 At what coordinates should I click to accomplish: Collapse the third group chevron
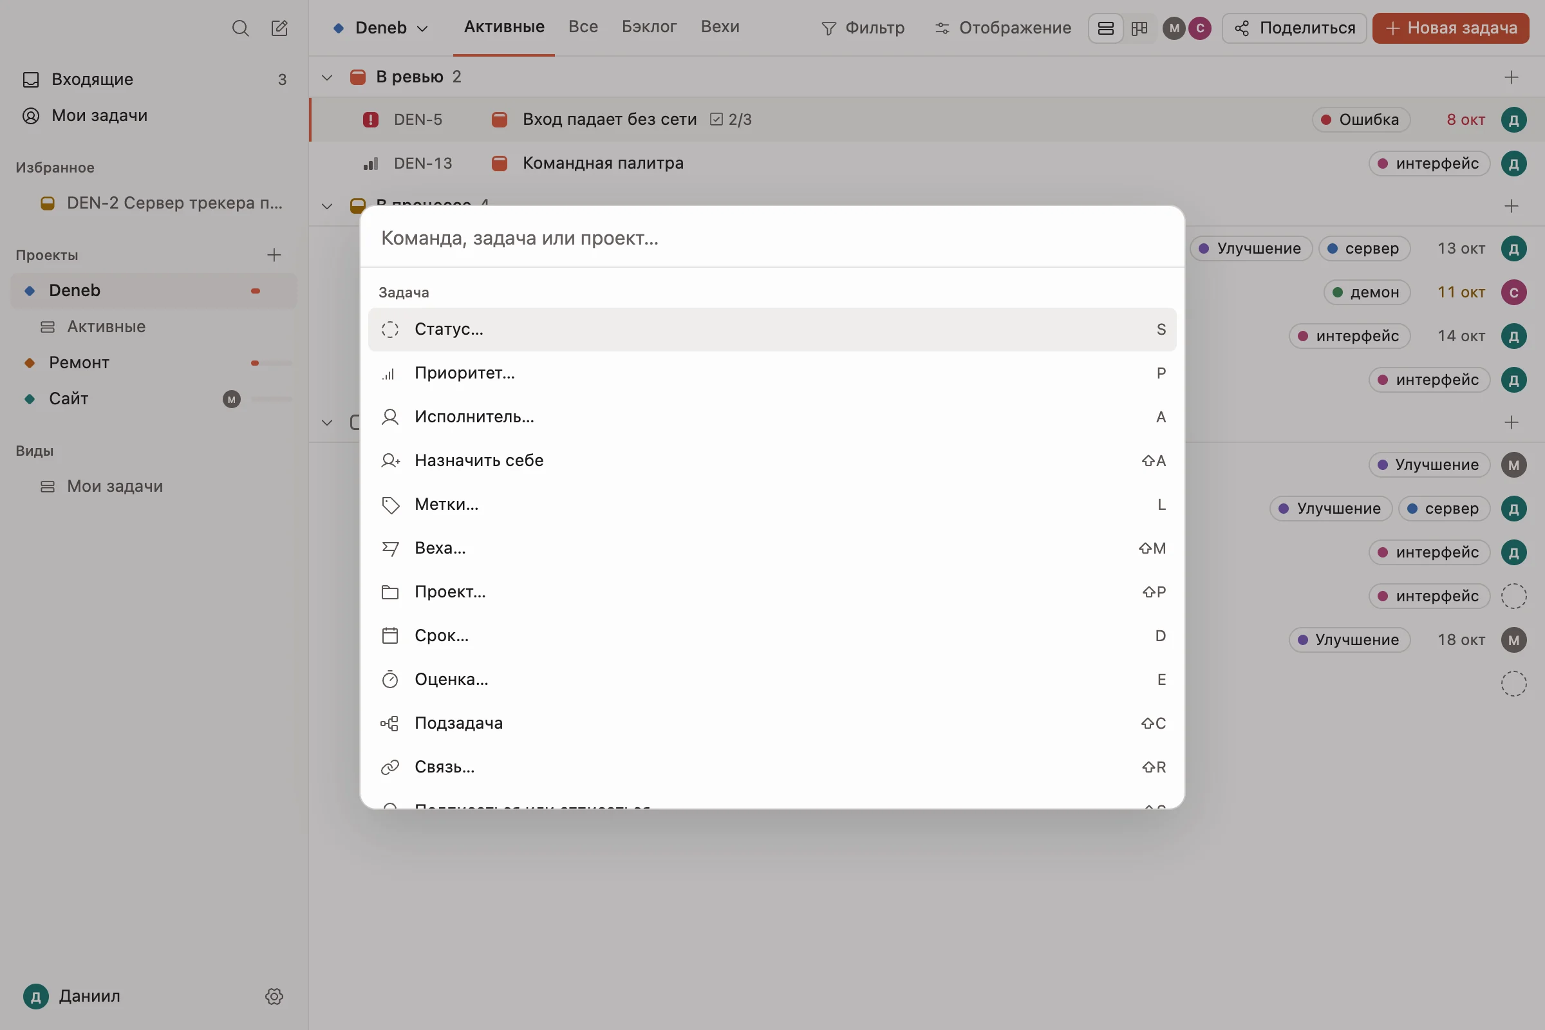326,422
